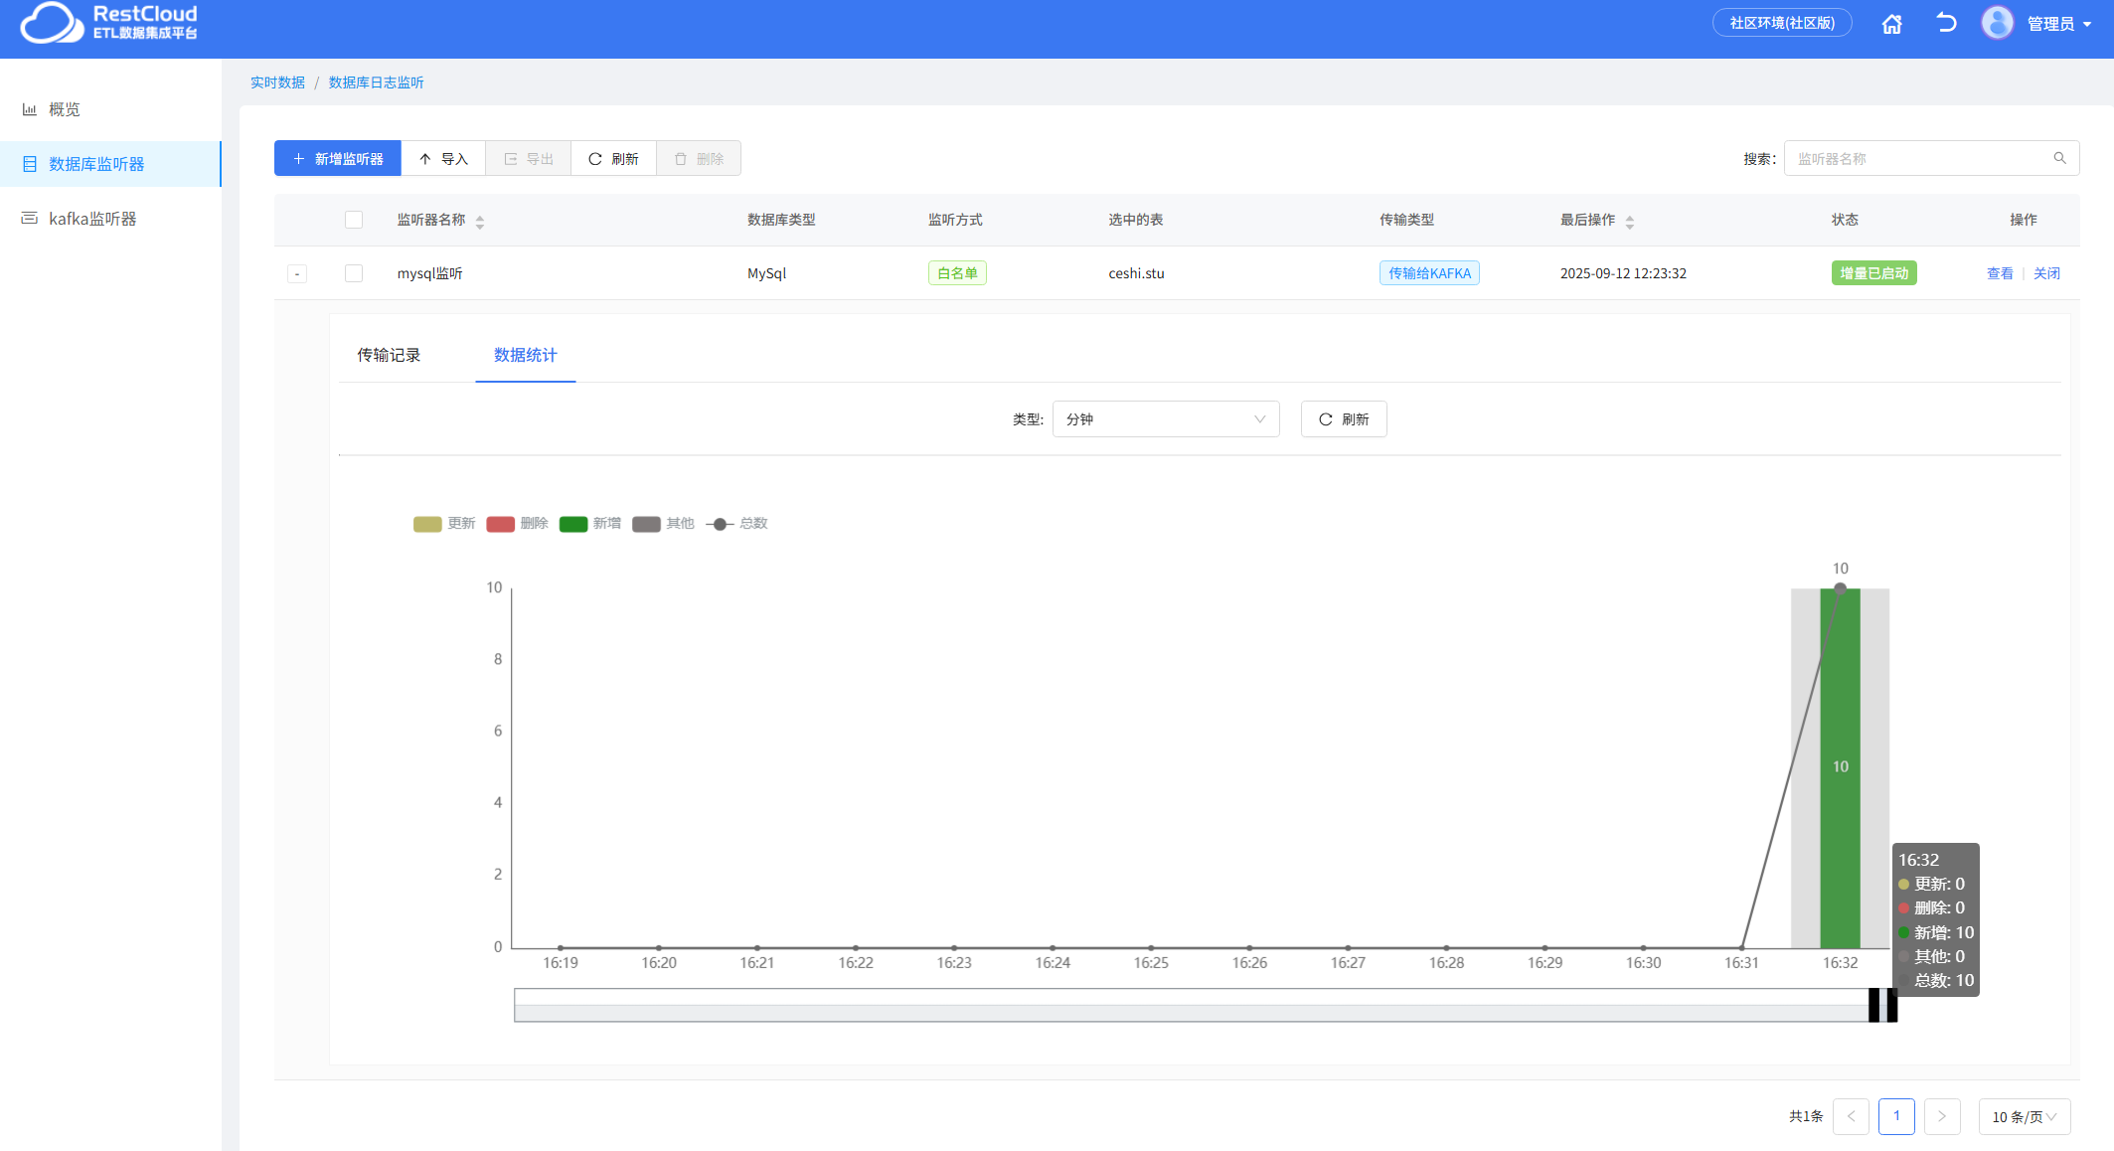The height and width of the screenshot is (1151, 2114).
Task: Open the 类型 分钟 dropdown
Action: point(1165,419)
